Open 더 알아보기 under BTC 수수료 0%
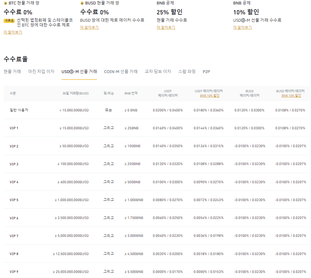The height and width of the screenshot is (278, 311). (x=13, y=32)
